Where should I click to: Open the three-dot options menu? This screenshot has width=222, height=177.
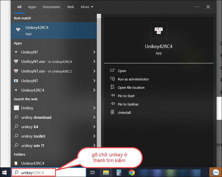click(197, 7)
